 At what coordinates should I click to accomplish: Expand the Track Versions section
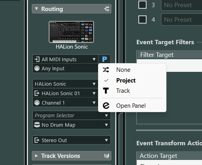pos(36,156)
